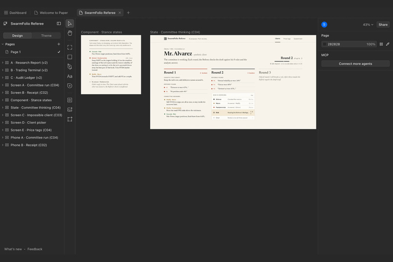The image size is (393, 262).
Task: Select the Frame tool
Action: pos(70,47)
